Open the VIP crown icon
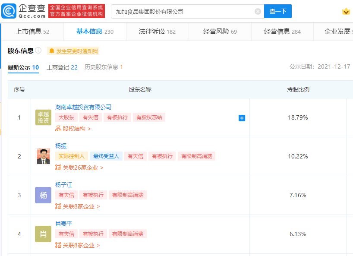Viewport: 353px width, 256px height. point(346,11)
